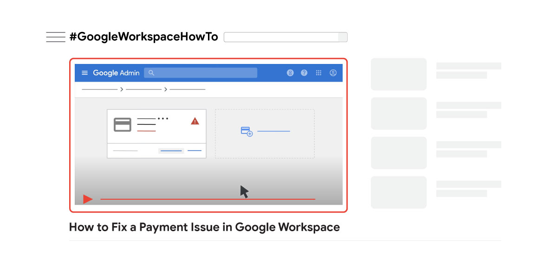Click the Google Admin search field
Viewport: 557px width, 278px height.
[x=201, y=73]
